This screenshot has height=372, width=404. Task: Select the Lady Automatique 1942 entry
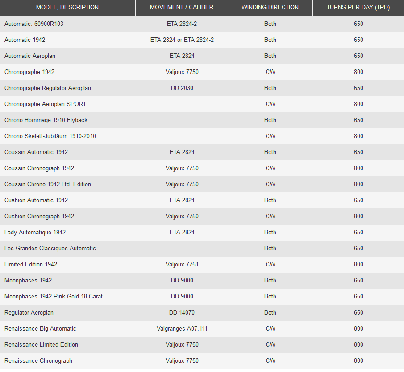[35, 233]
